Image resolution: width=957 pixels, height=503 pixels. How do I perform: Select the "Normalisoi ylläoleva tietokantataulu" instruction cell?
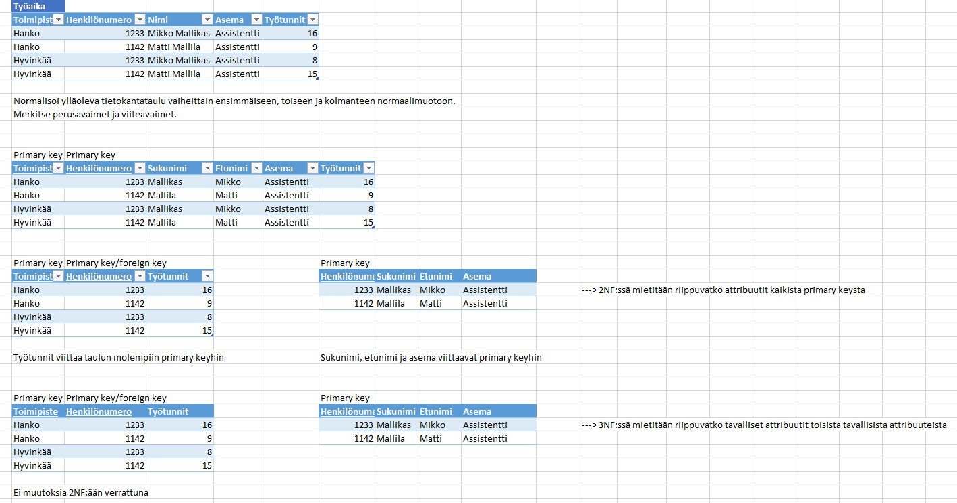click(234, 101)
